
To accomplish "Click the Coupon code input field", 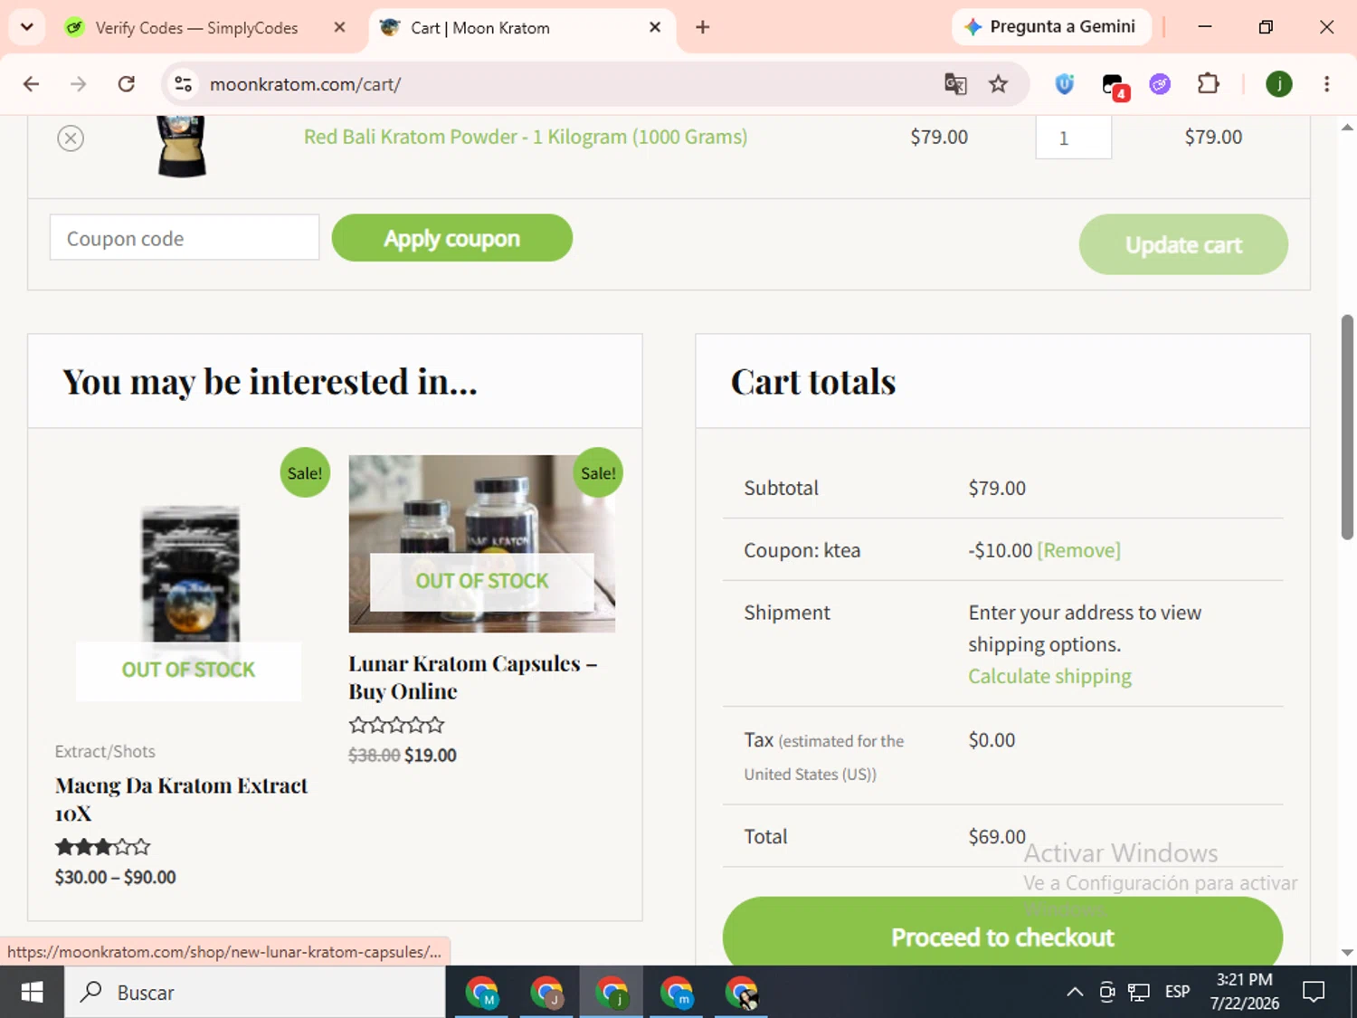I will [185, 238].
